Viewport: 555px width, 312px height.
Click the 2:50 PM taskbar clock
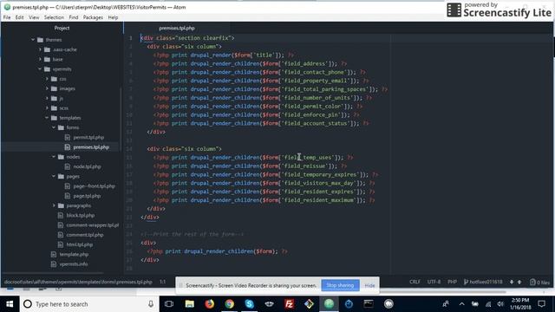point(520,304)
